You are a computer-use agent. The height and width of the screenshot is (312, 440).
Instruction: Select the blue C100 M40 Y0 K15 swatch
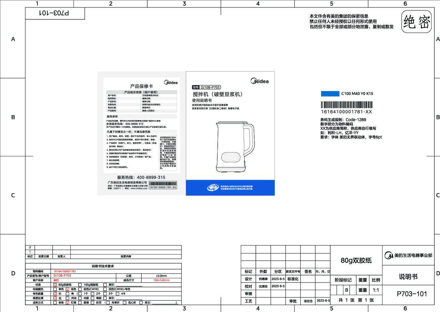[330, 93]
